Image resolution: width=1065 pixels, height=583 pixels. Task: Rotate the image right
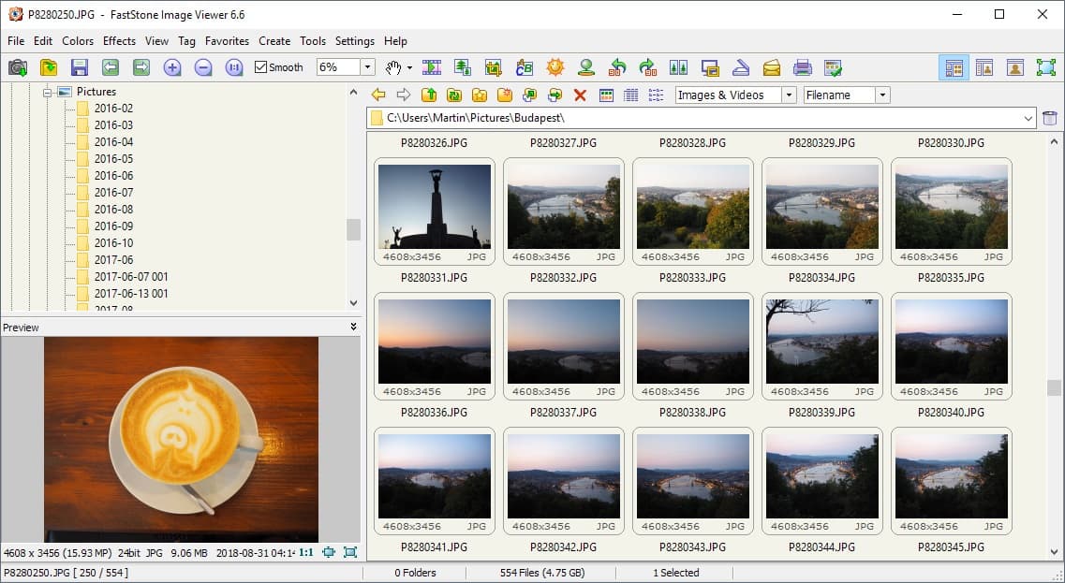(647, 67)
